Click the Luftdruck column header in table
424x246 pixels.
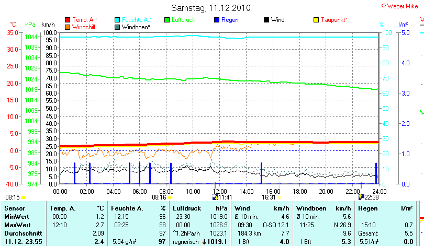[187, 208]
